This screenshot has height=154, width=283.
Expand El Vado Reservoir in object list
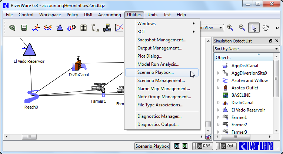pyautogui.click(x=219, y=110)
